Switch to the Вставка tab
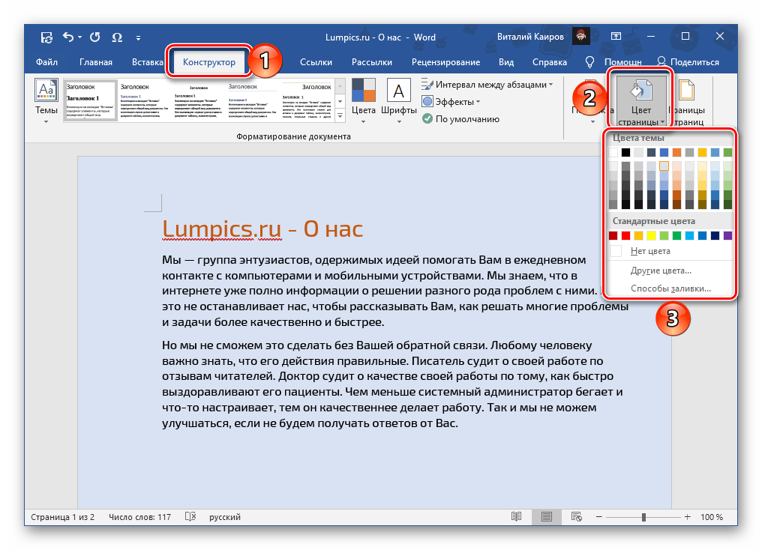Image resolution: width=762 pixels, height=550 pixels. pyautogui.click(x=147, y=62)
